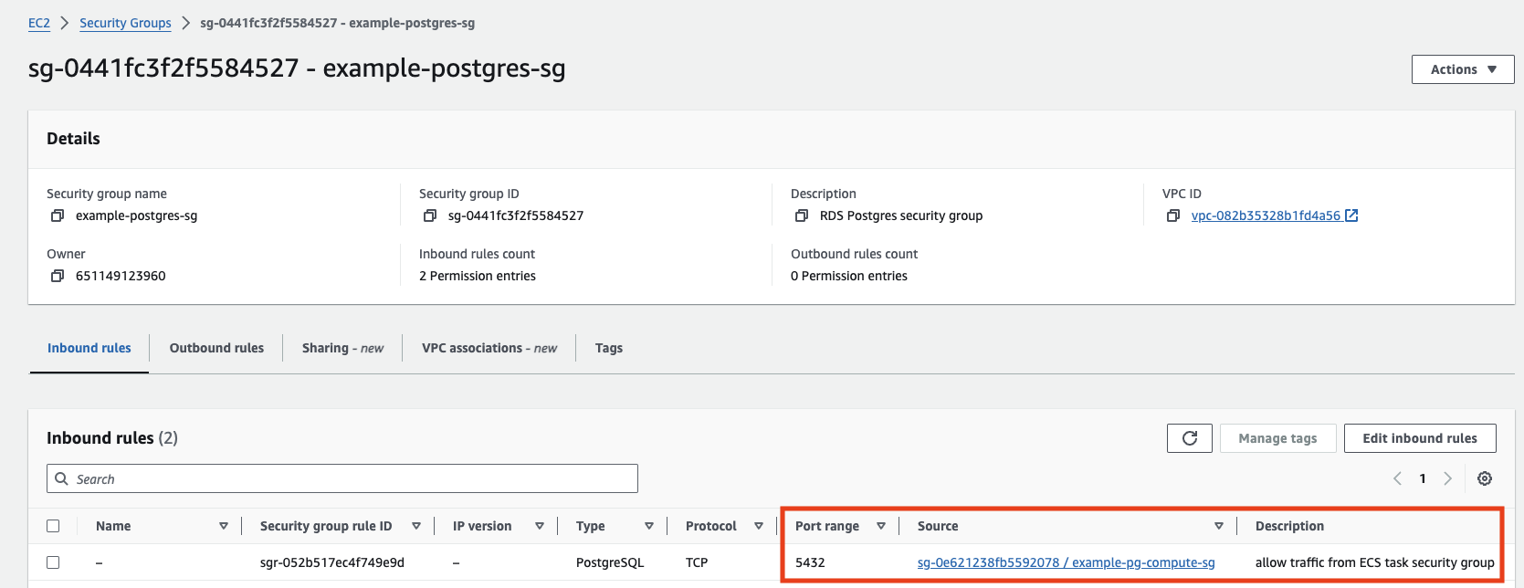Check the sgr-052b517ec4f749e9d rule row

(53, 562)
